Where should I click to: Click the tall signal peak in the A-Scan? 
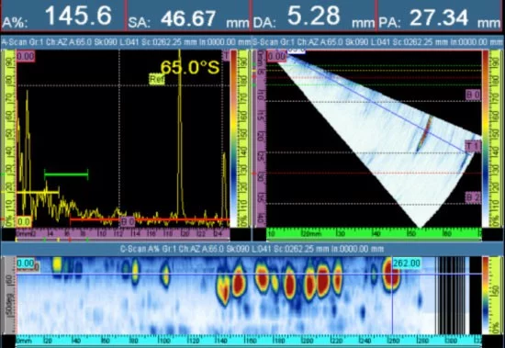coord(180,134)
